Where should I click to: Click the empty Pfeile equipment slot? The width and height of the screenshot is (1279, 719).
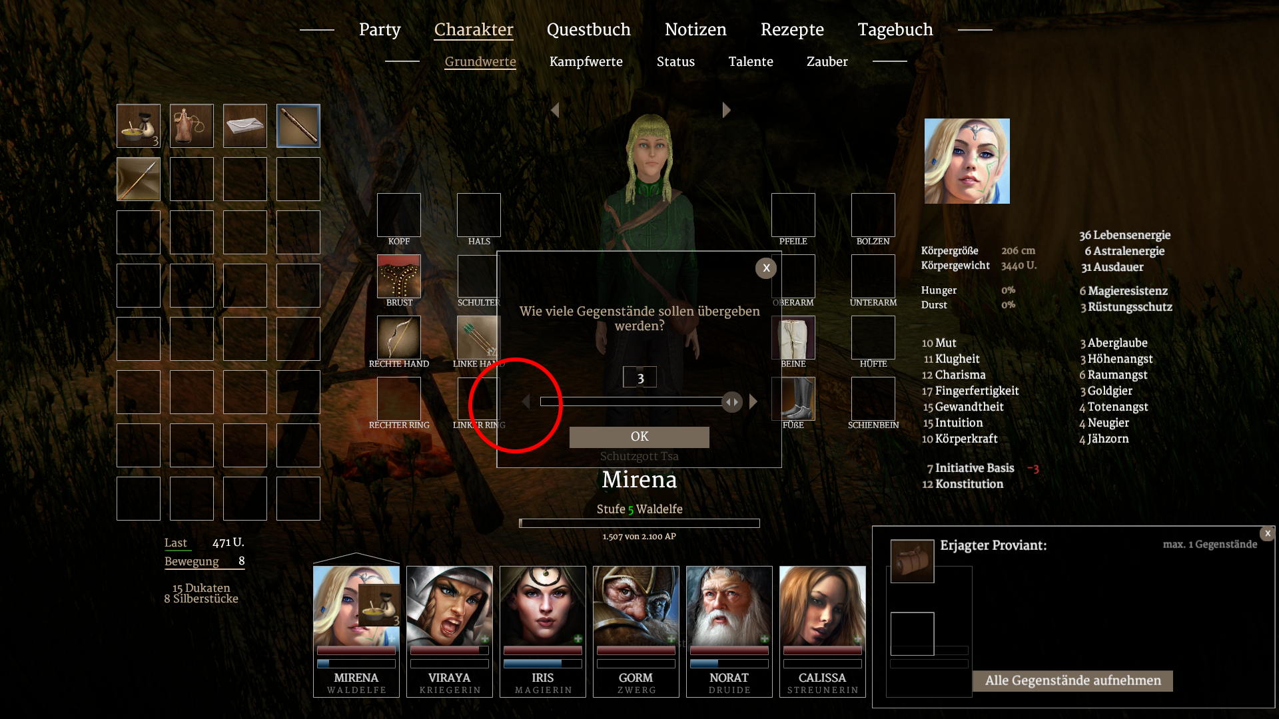point(793,215)
